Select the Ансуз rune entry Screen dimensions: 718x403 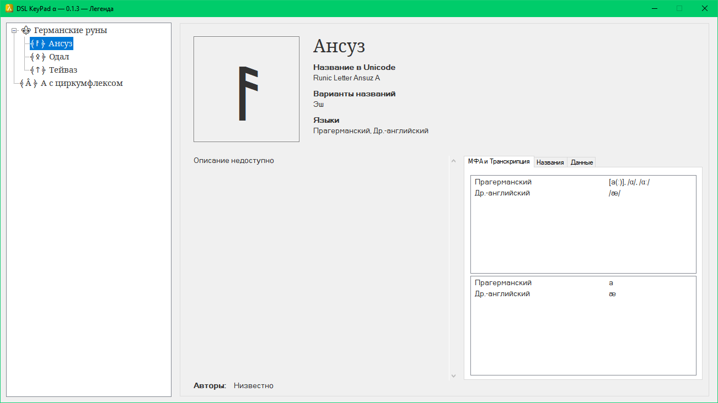pyautogui.click(x=61, y=43)
